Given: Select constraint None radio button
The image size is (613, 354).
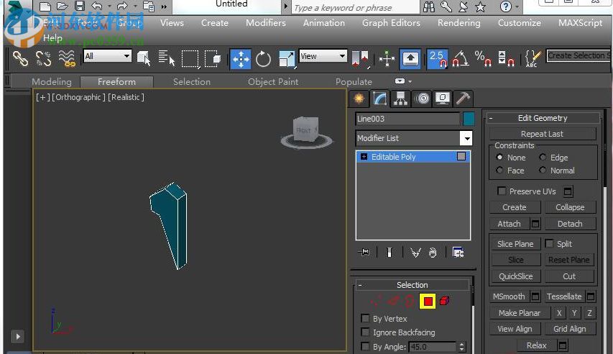Looking at the screenshot, I should (x=499, y=157).
